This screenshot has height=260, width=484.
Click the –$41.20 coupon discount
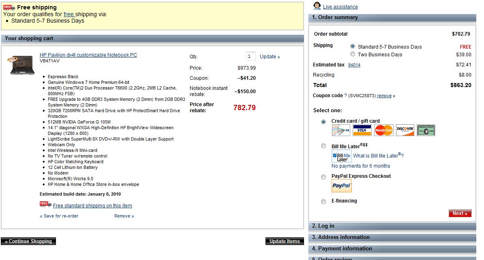point(246,78)
